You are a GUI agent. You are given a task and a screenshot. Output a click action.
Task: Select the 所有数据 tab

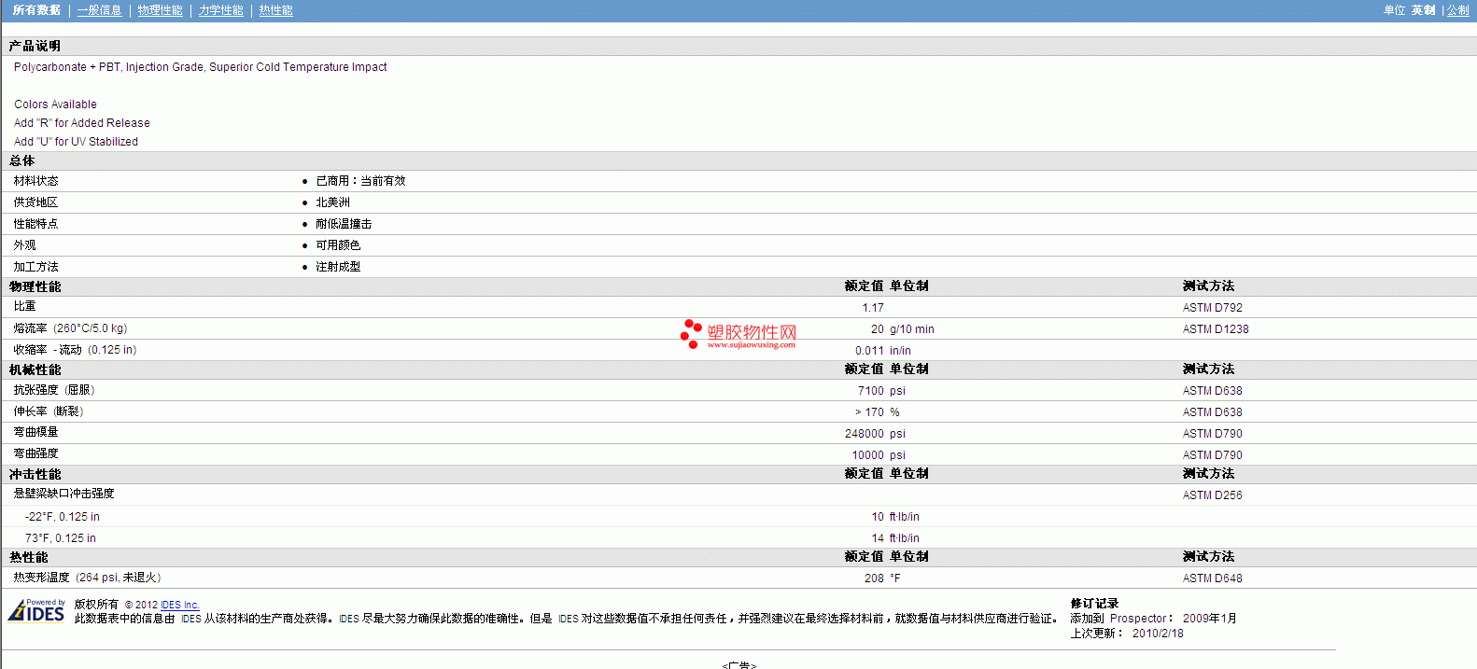[x=36, y=10]
